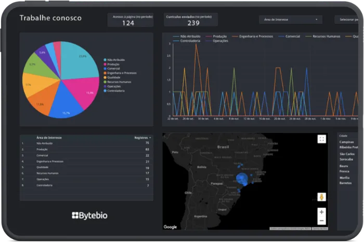Click the Google logo on the map
This screenshot has height=242, width=364.
pos(170,227)
